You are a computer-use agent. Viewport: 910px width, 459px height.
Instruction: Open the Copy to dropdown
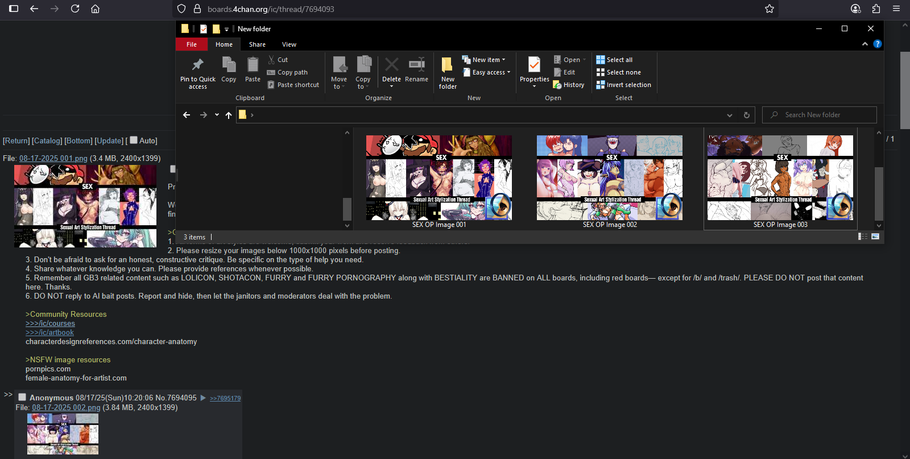(363, 82)
